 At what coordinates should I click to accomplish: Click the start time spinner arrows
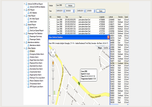click(x=74, y=11)
